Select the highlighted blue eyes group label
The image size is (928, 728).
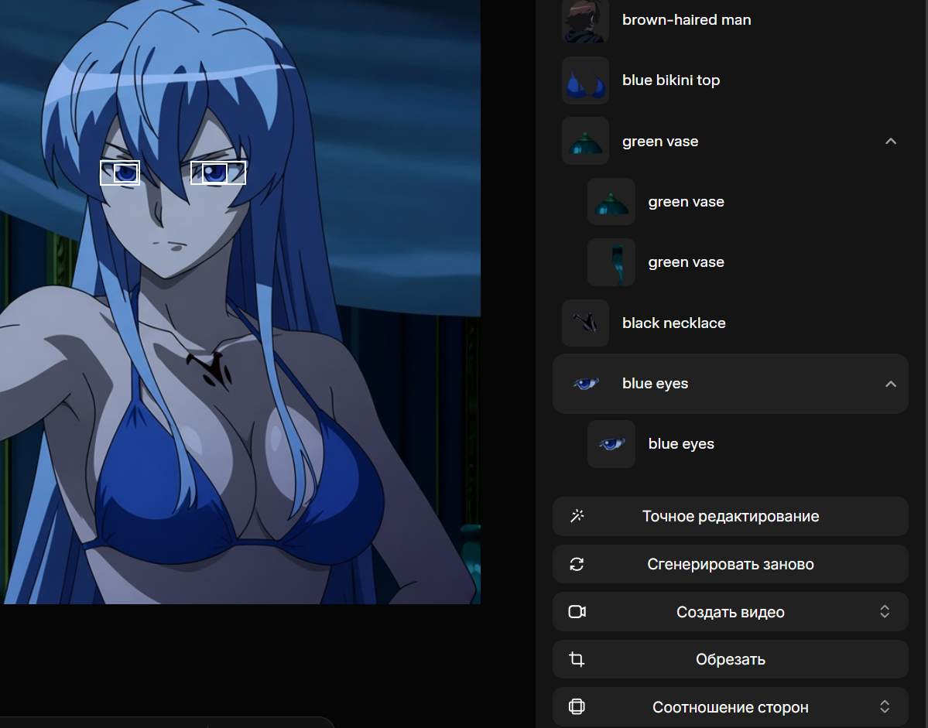tap(655, 383)
